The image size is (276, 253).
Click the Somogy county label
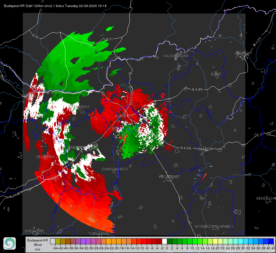point(57,207)
